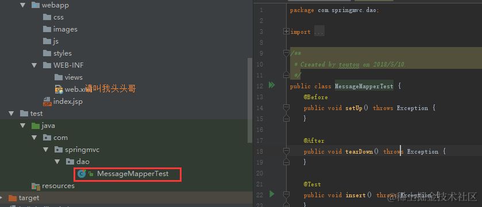Select the styles folder icon
This screenshot has height=207, width=482.
tap(47, 53)
